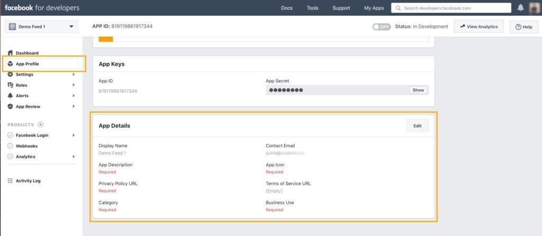Click the Webhooks checkmark icon
This screenshot has height=236, width=542.
[x=10, y=146]
